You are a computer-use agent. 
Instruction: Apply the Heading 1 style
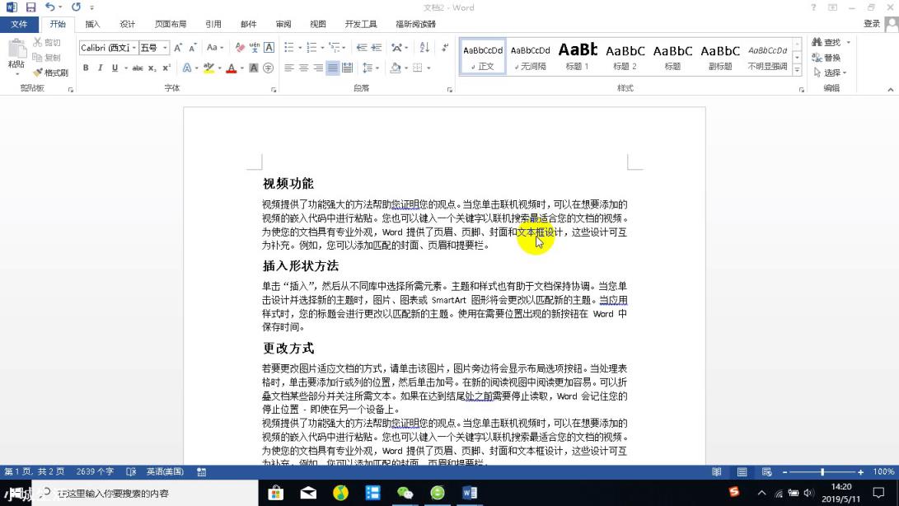[578, 57]
